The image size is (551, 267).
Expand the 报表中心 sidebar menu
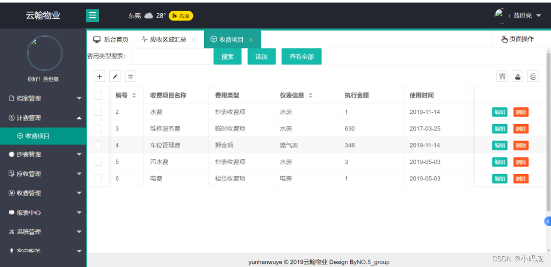click(x=43, y=212)
